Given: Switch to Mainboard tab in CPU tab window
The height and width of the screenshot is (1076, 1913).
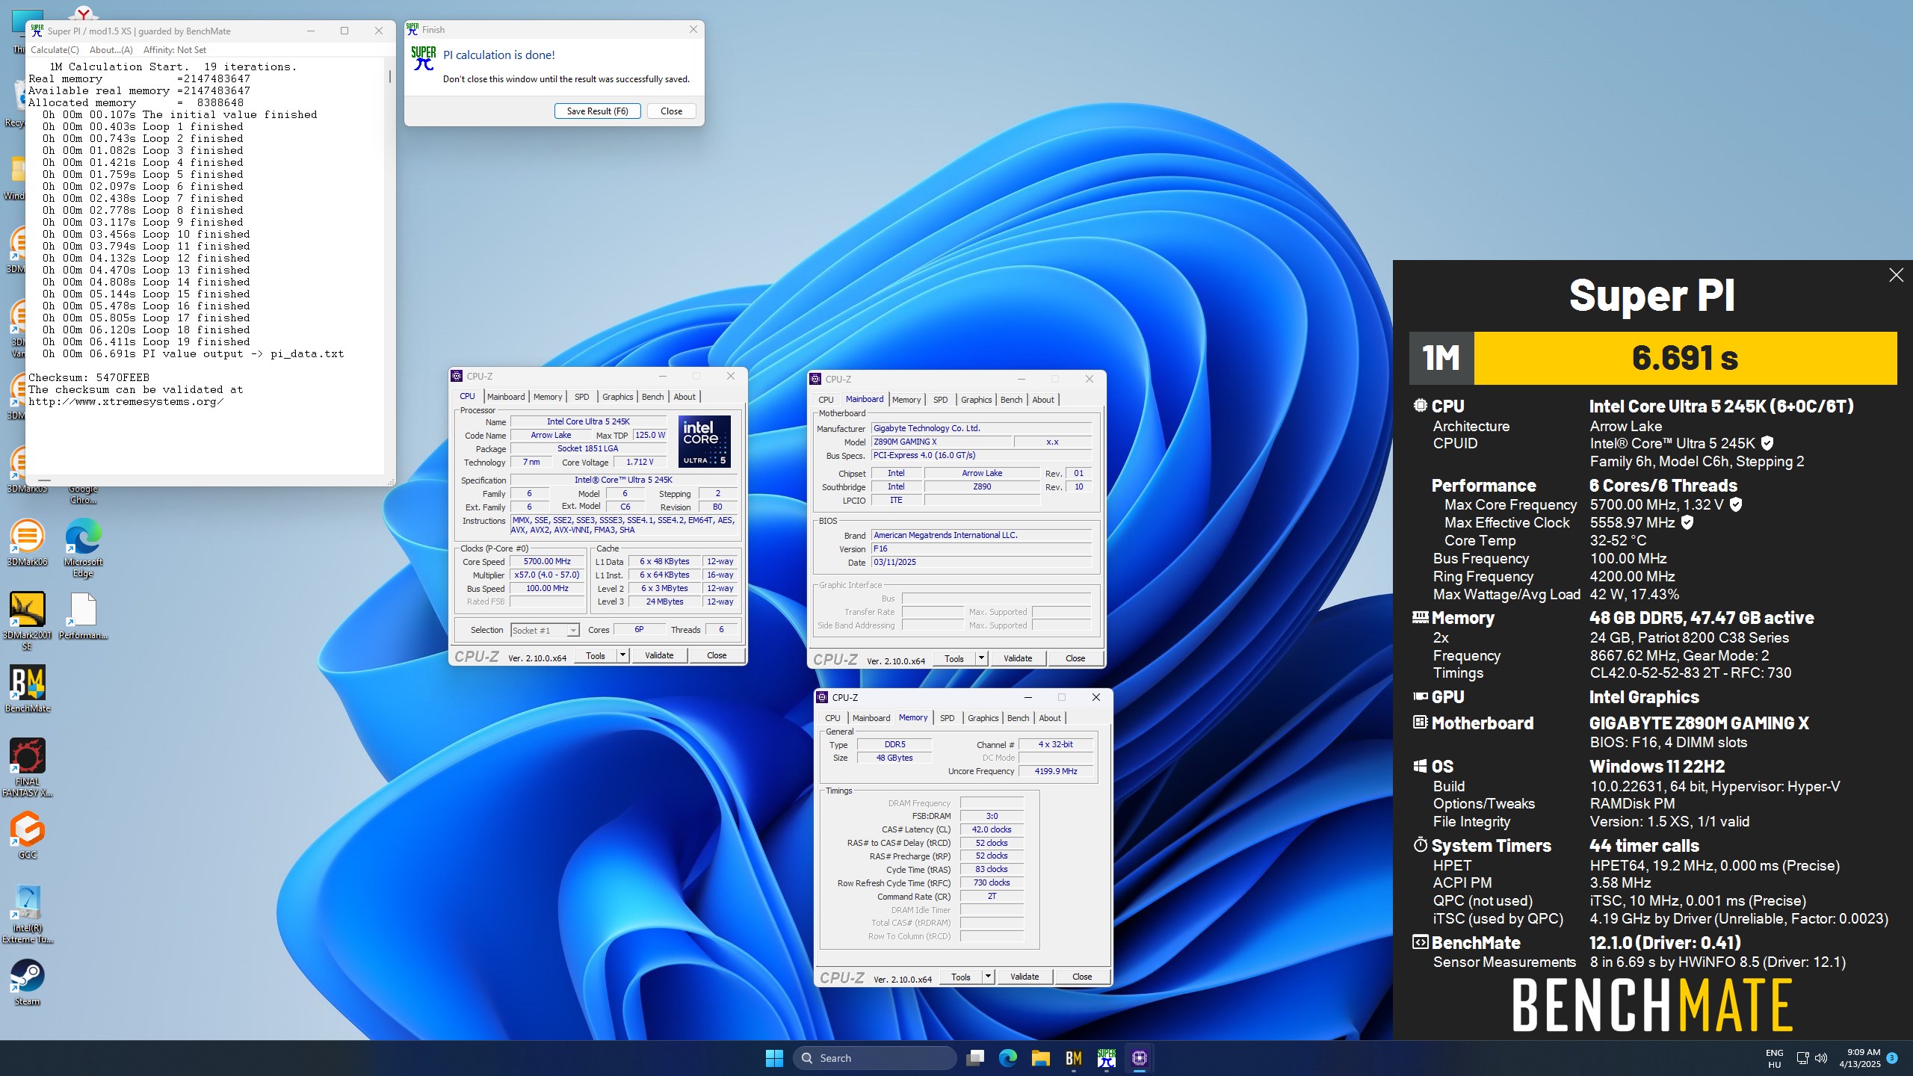Looking at the screenshot, I should pyautogui.click(x=506, y=397).
